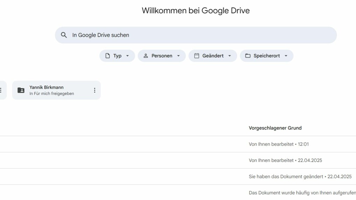Focus the 'In Google Drive suchen' search field

[x=196, y=35]
